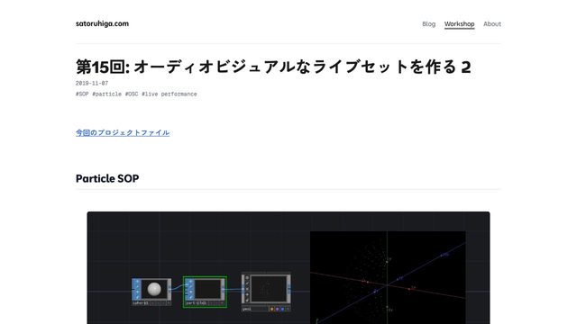Click the Particle SOP section heading

click(x=107, y=178)
